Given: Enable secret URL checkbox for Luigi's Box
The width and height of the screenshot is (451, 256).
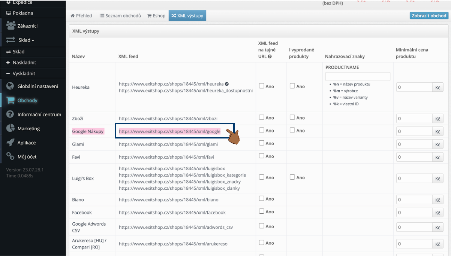Looking at the screenshot, I should [262, 177].
